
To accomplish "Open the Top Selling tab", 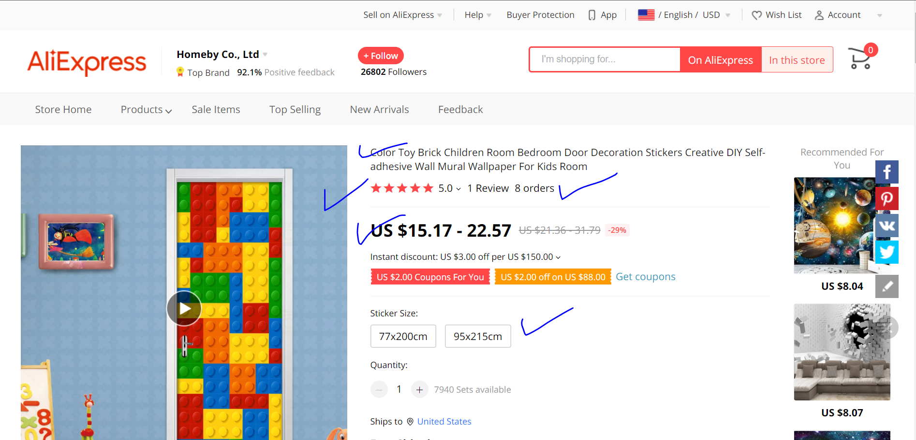I will (x=295, y=110).
